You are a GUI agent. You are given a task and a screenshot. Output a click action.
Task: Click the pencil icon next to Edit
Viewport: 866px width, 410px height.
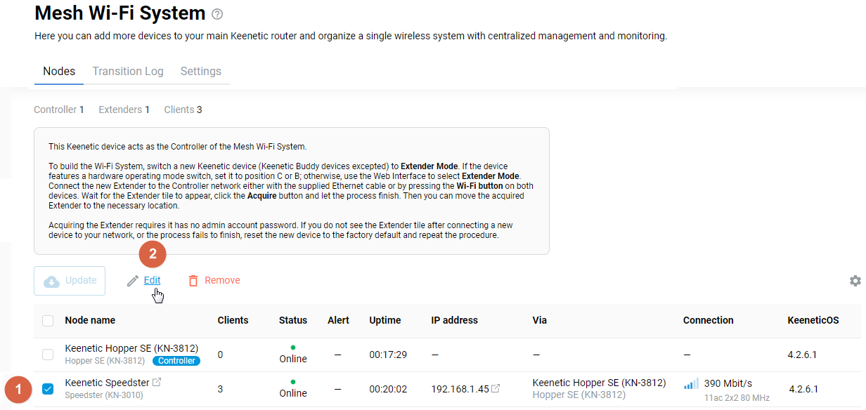click(133, 281)
